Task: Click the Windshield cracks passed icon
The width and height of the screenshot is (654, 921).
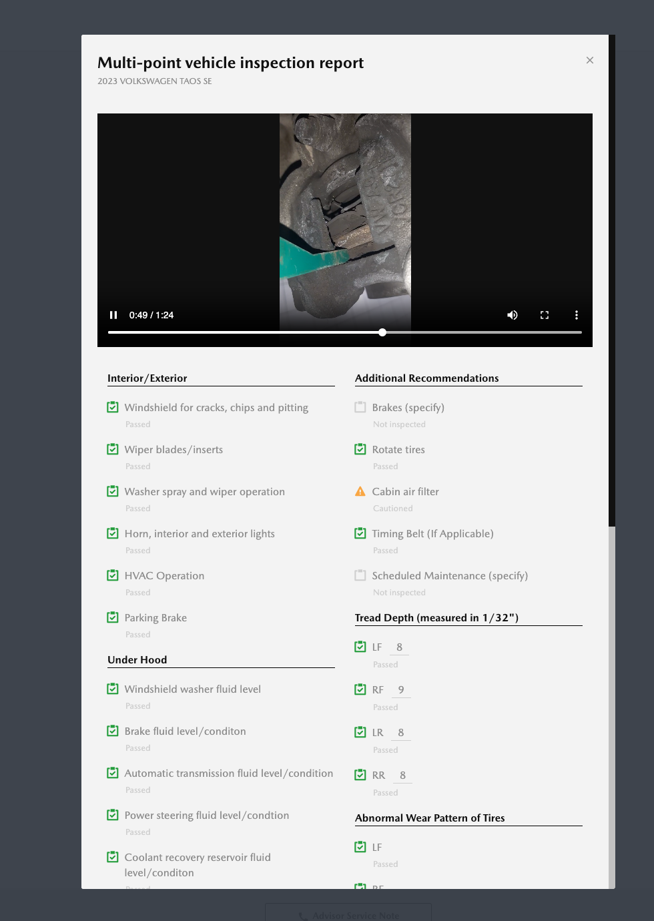Action: click(113, 407)
